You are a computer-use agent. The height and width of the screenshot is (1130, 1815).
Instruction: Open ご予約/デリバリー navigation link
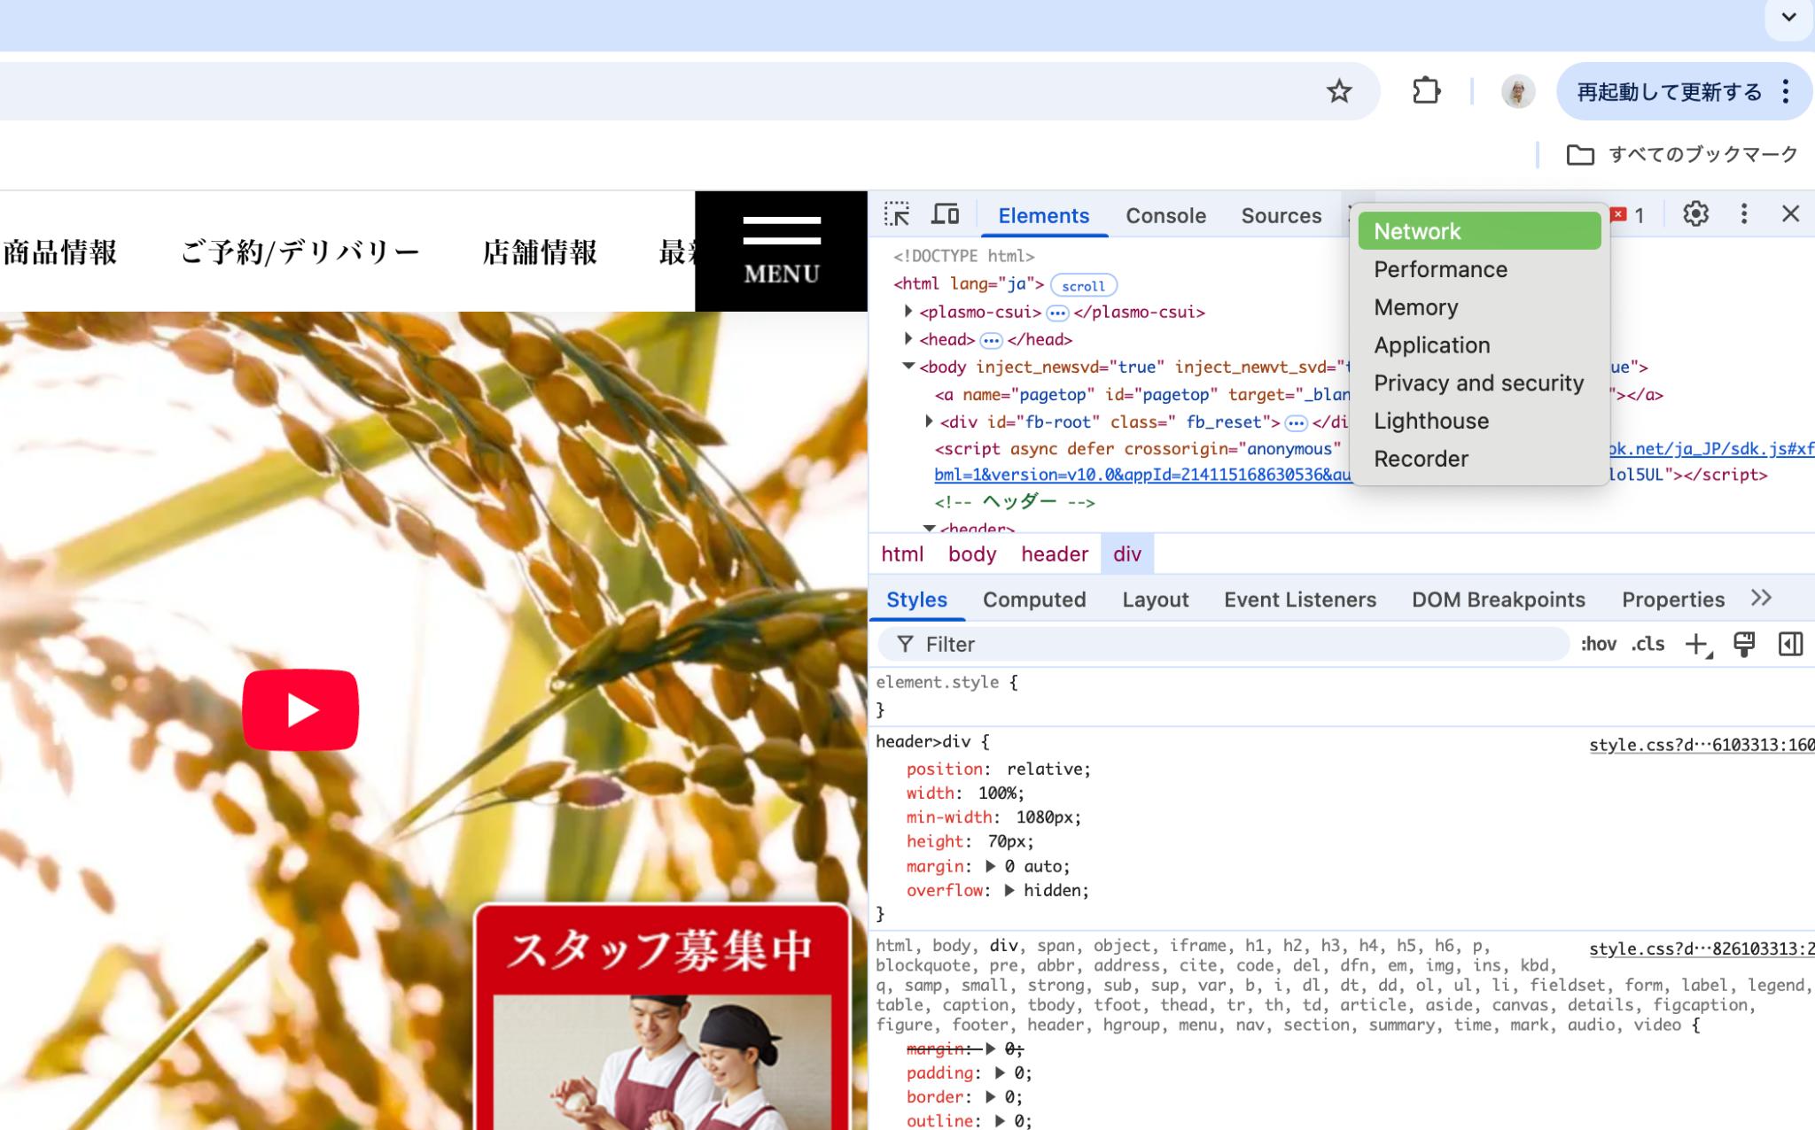pyautogui.click(x=300, y=252)
